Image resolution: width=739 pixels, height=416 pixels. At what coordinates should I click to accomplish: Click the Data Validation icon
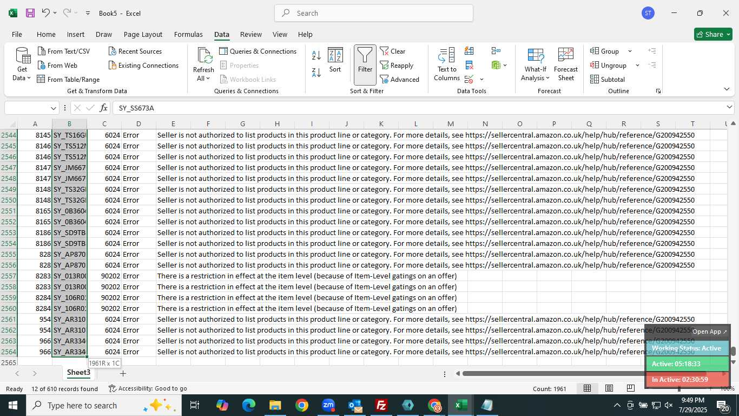pyautogui.click(x=469, y=80)
